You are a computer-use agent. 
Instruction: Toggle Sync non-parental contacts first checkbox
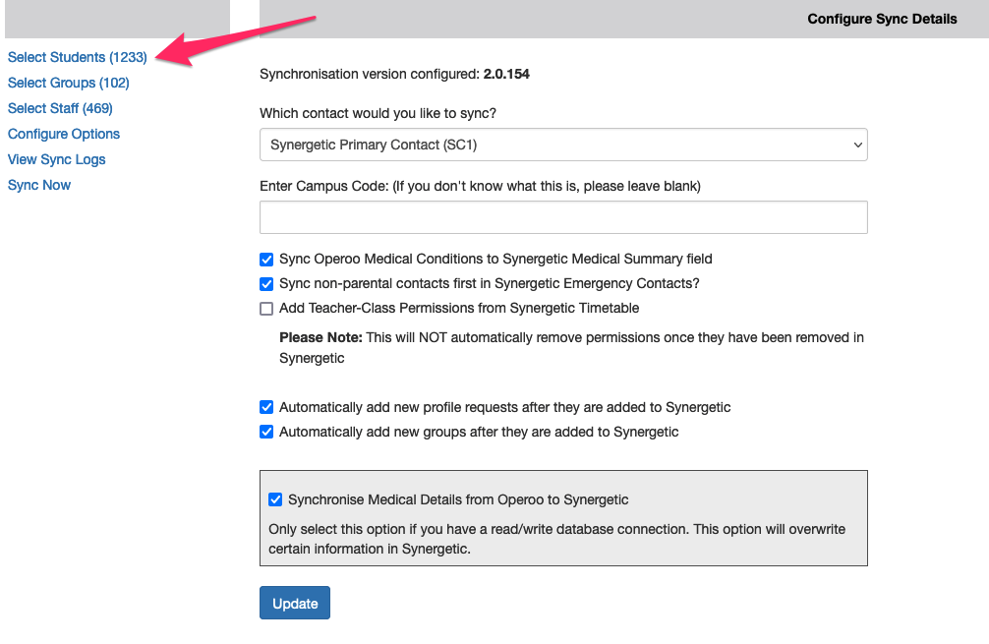266,284
